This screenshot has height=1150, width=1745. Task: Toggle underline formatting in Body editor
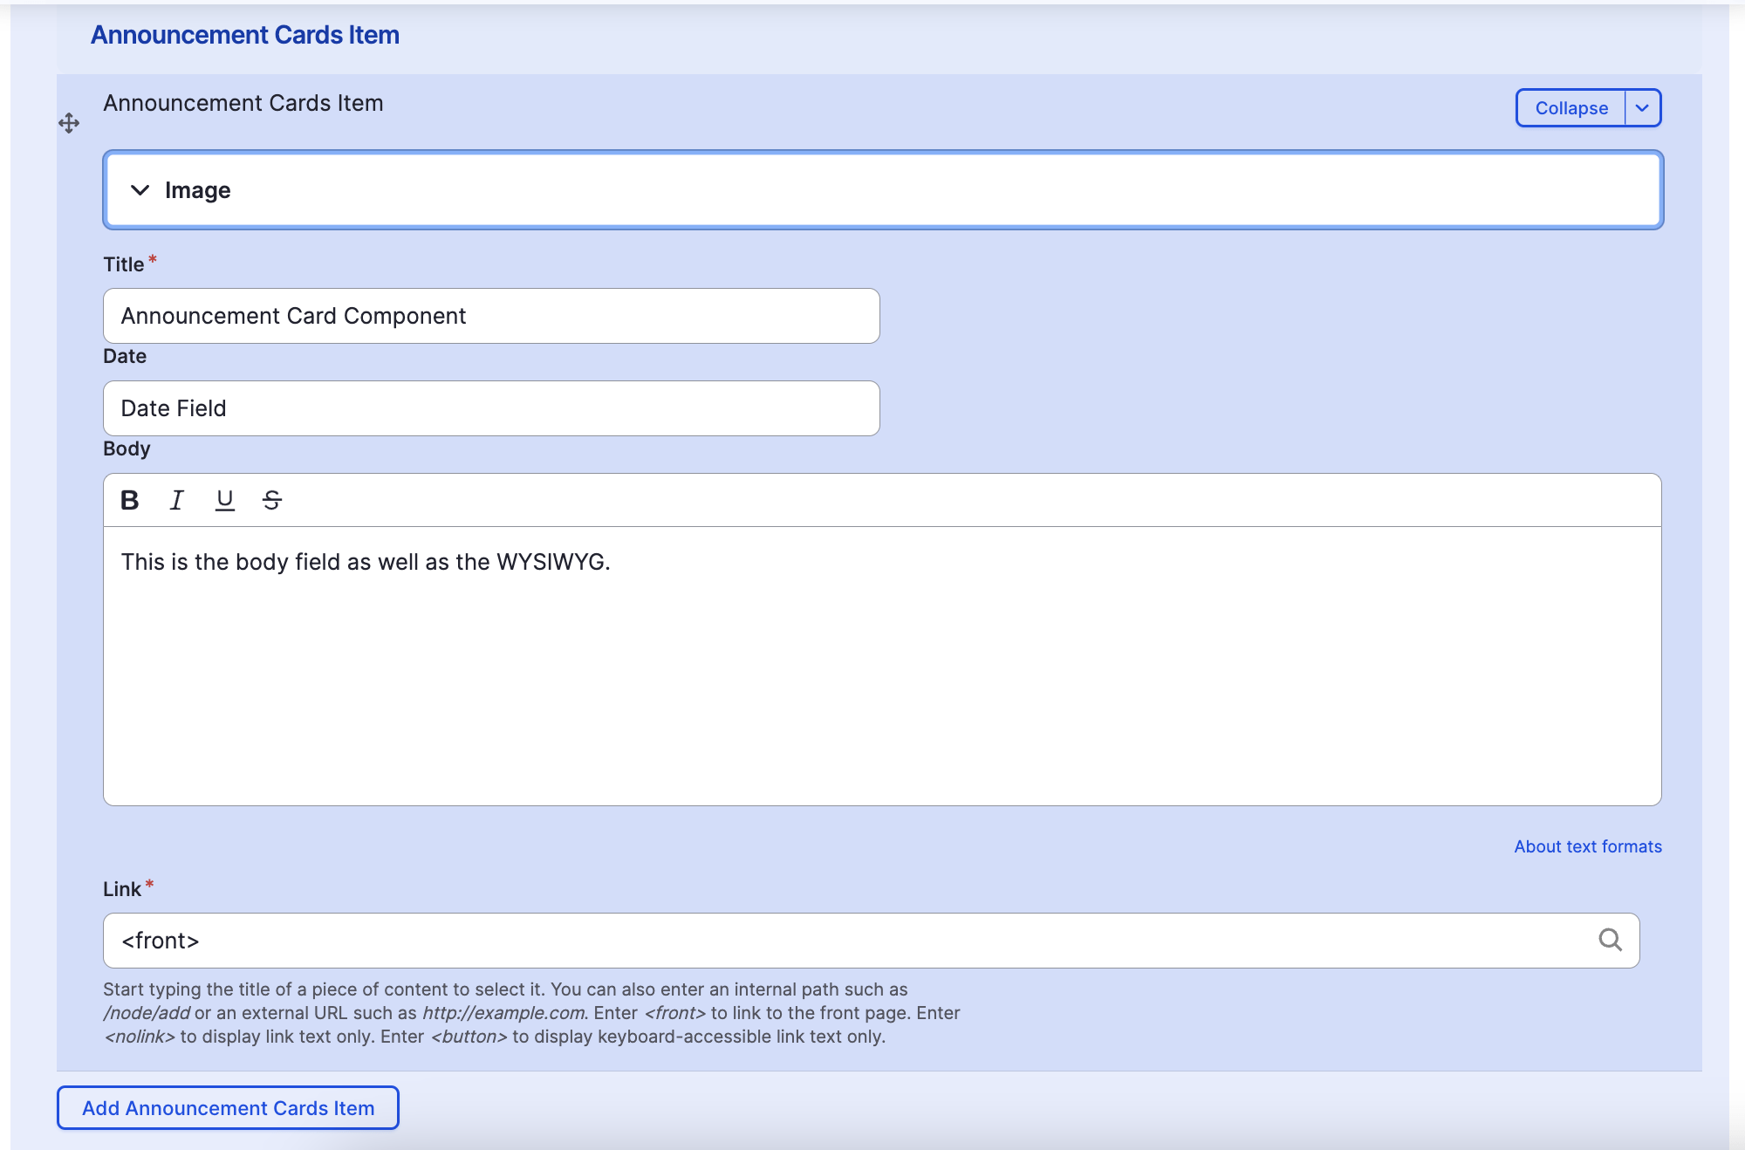pyautogui.click(x=224, y=500)
